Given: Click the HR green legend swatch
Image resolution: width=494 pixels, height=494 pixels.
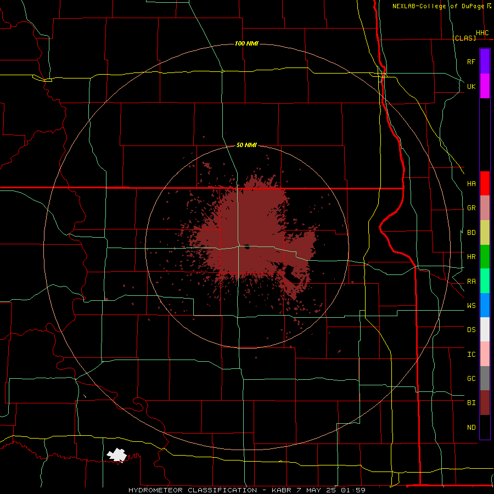Looking at the screenshot, I should pos(485,257).
